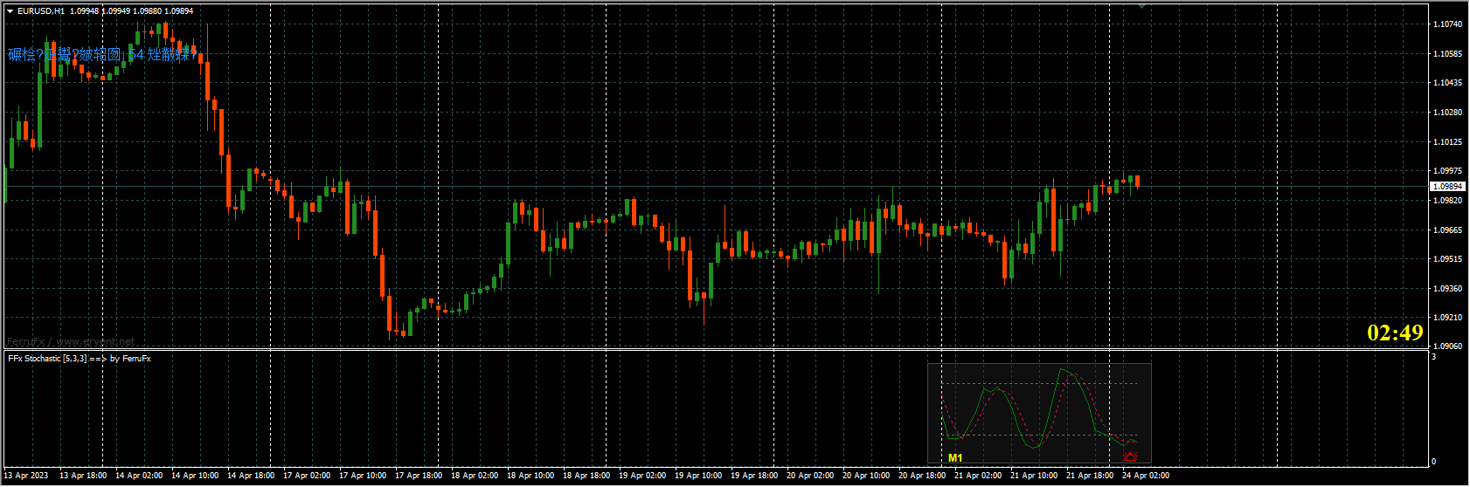1470x487 pixels.
Task: Click price level 1.09360 on the axis
Action: tap(1448, 289)
